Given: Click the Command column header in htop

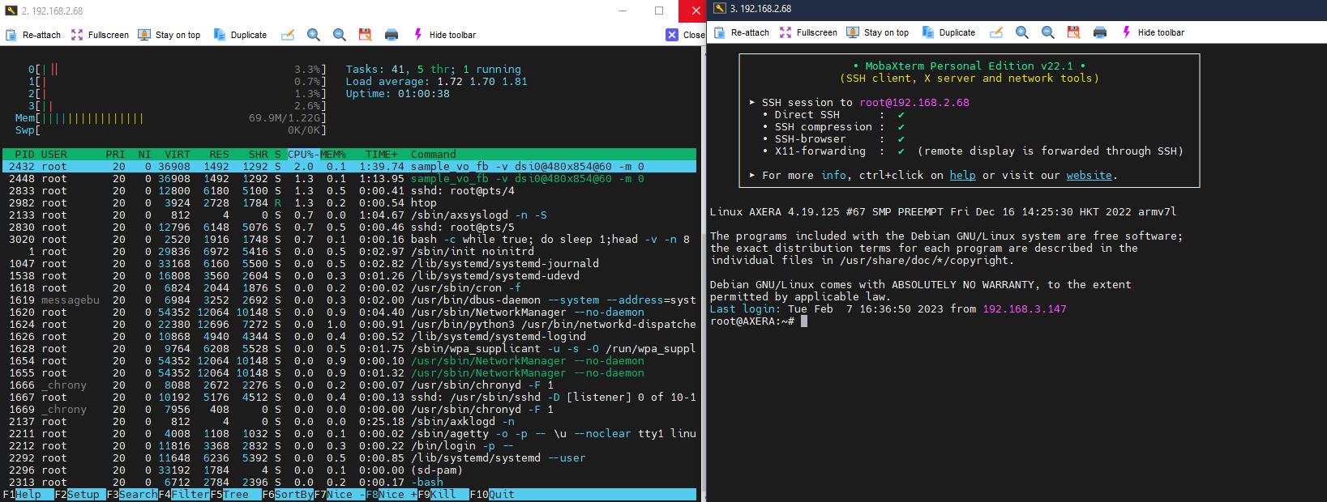Looking at the screenshot, I should (x=433, y=154).
